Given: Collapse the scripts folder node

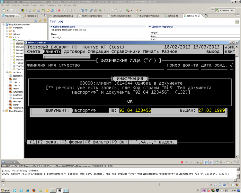Looking at the screenshot, I should click(x=7, y=37).
